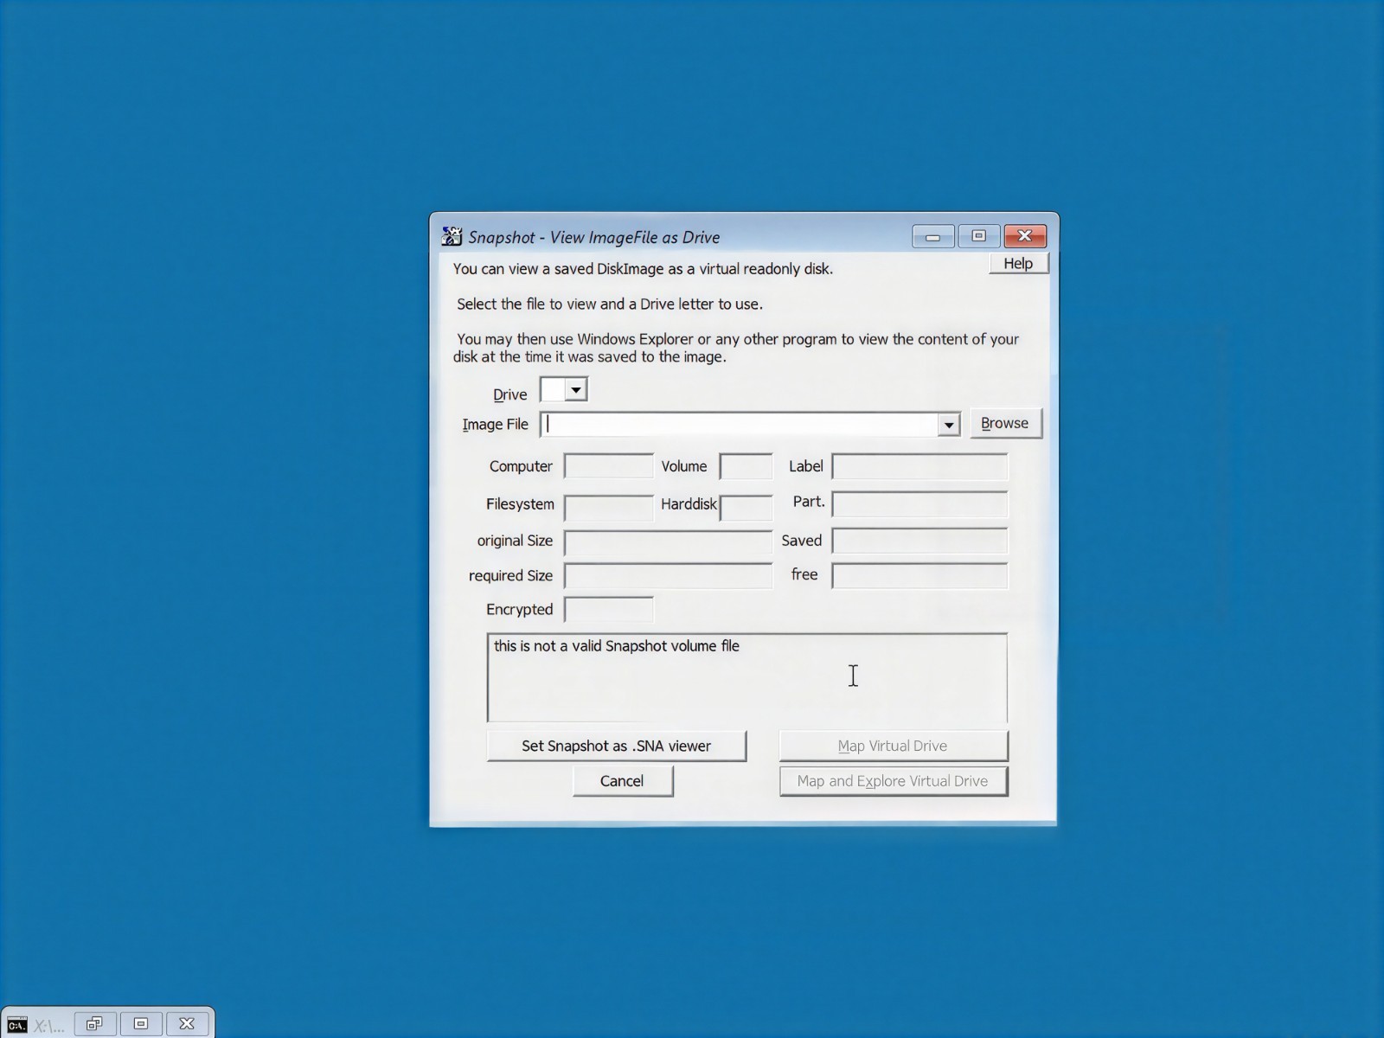Minimize the Snapshot window
Screen dimensions: 1384x1038
(x=933, y=236)
